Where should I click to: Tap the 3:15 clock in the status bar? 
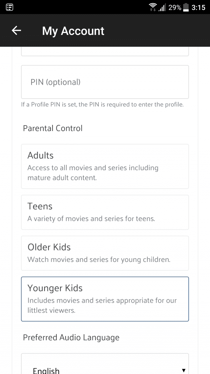(x=198, y=7)
